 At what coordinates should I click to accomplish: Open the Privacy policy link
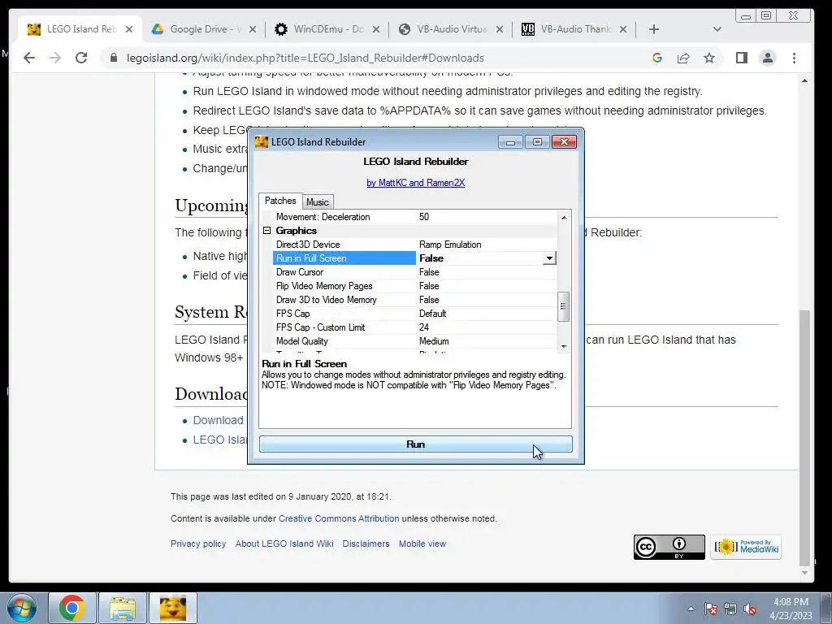(x=198, y=544)
